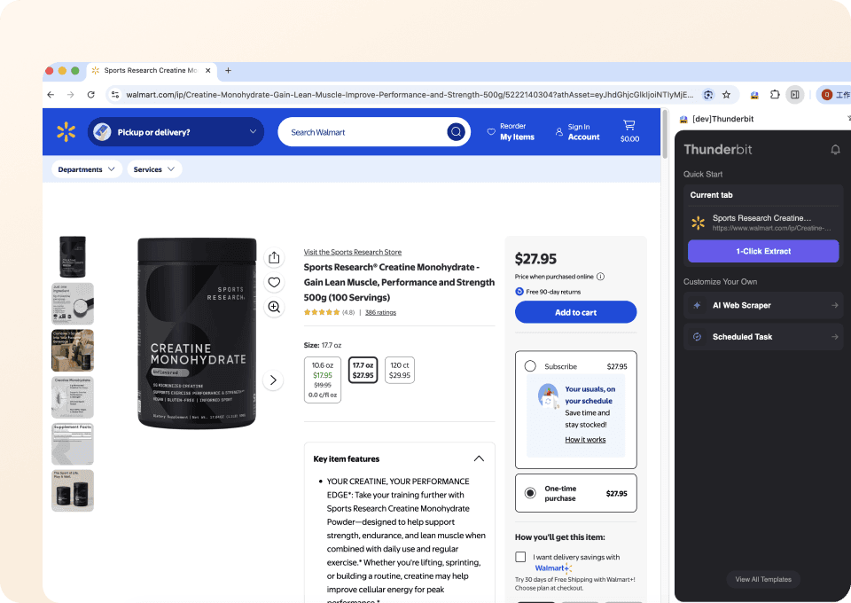Screen dimensions: 851x603
Task: Click Add to cart button
Action: pyautogui.click(x=575, y=312)
